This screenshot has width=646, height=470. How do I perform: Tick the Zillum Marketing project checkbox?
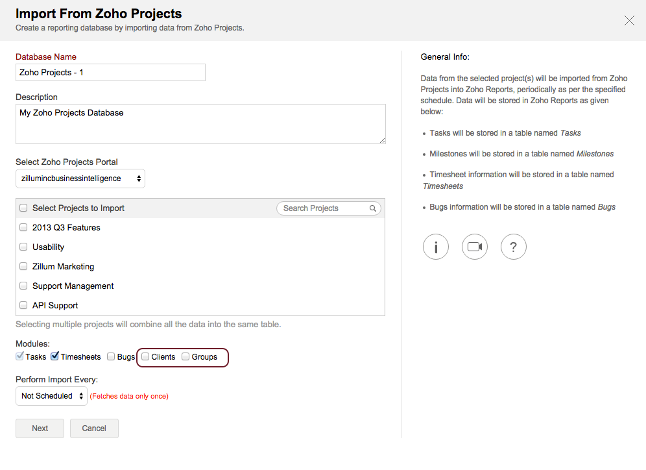point(23,267)
